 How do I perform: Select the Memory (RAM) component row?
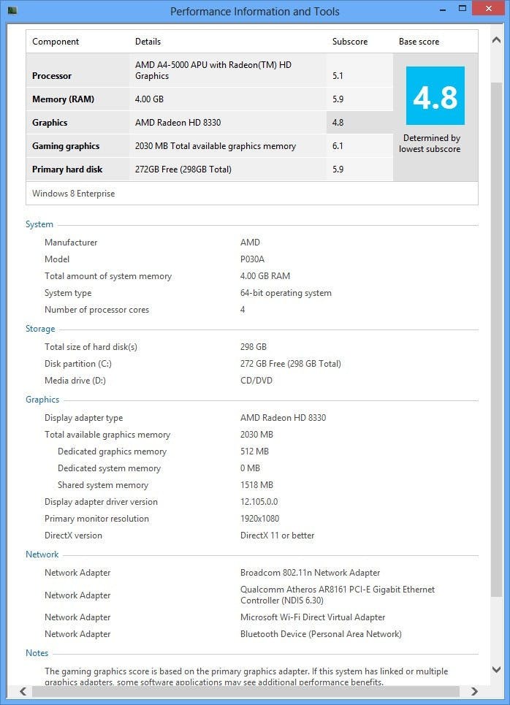point(63,99)
